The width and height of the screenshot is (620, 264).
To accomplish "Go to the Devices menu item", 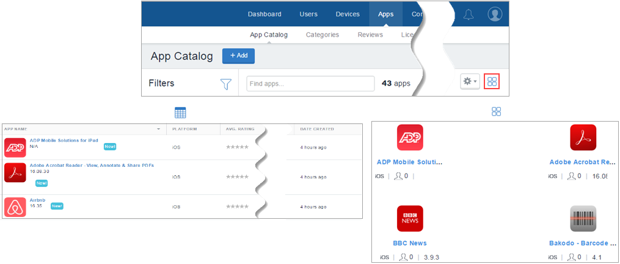I will point(348,15).
